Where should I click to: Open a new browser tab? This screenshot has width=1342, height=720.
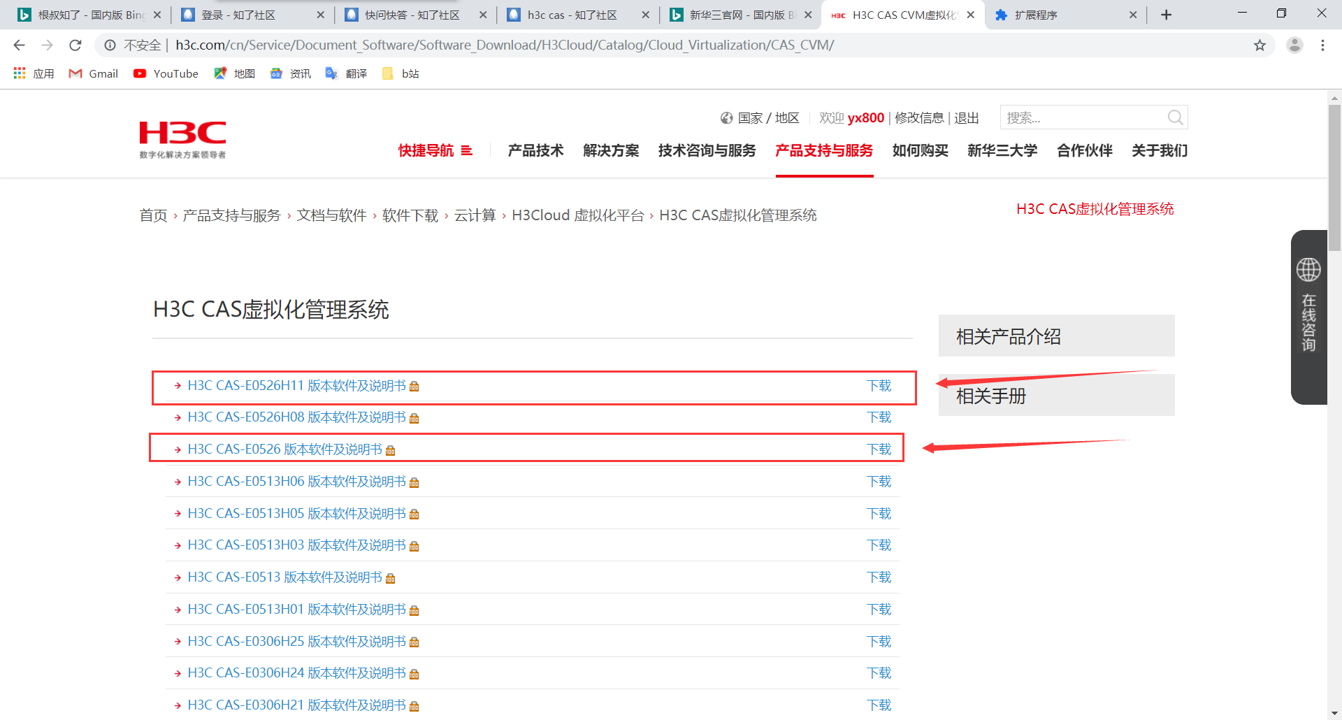pyautogui.click(x=1166, y=15)
